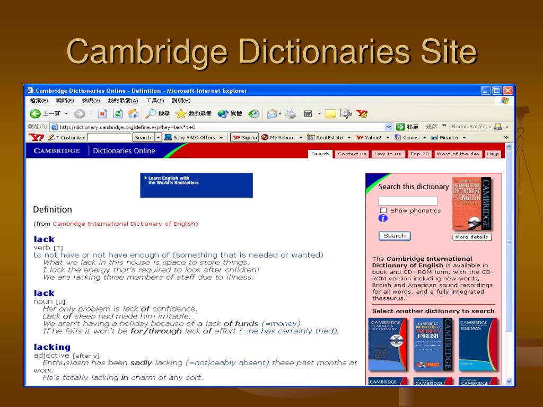Enable the Show phonetics checkbox
Image resolution: width=543 pixels, height=407 pixels.
tap(383, 210)
